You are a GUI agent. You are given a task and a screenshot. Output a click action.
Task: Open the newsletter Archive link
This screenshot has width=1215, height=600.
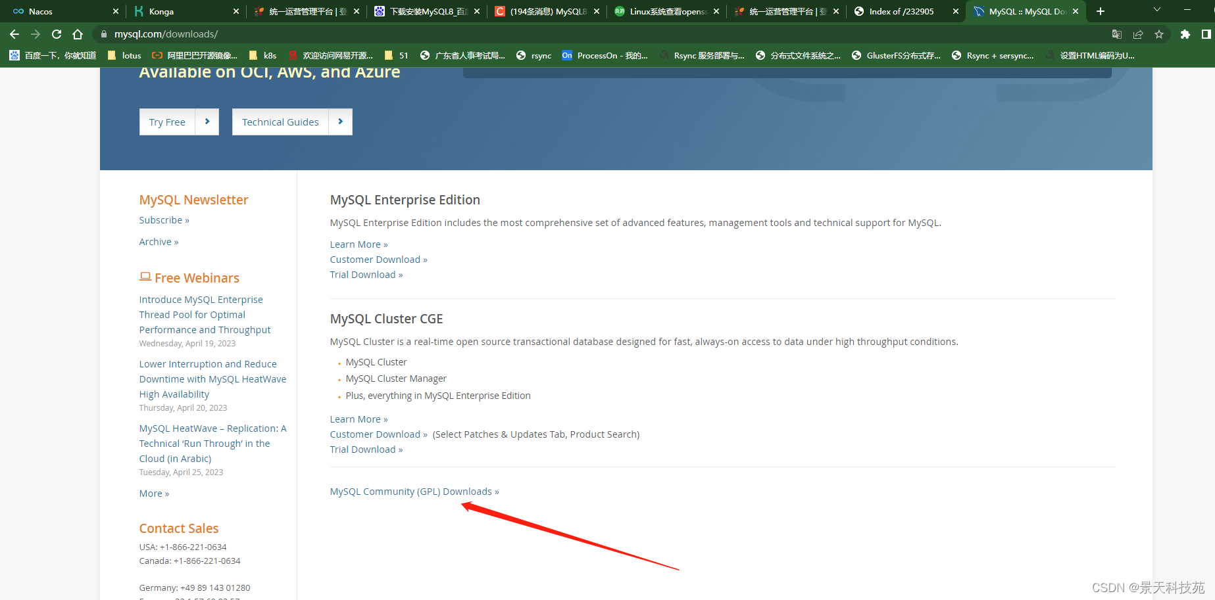tap(159, 242)
